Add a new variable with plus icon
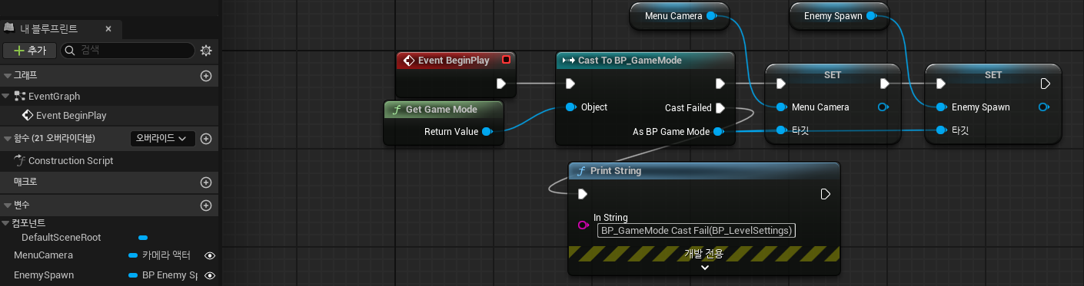This screenshot has width=1084, height=286. [x=205, y=205]
